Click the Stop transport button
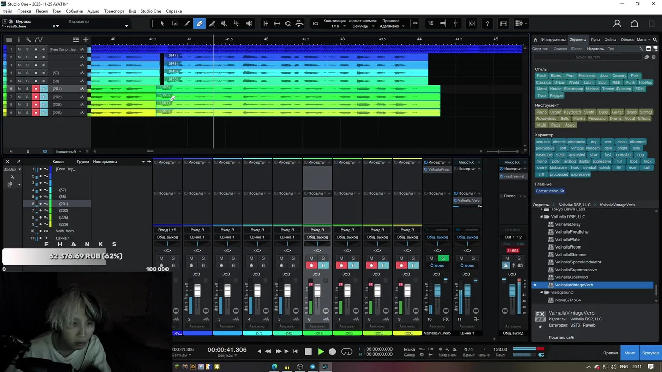This screenshot has width=662, height=372. coord(308,351)
